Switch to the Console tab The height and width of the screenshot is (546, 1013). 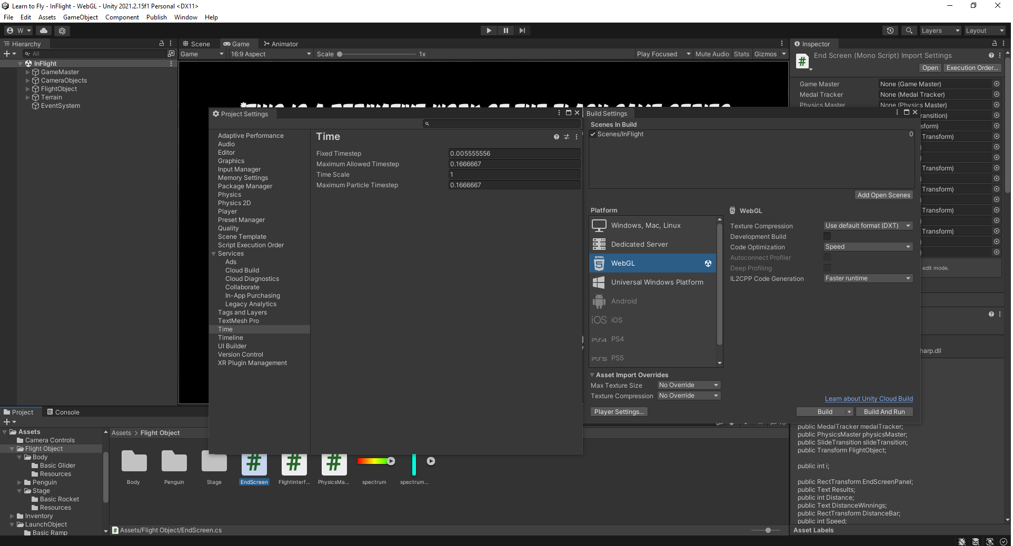63,412
